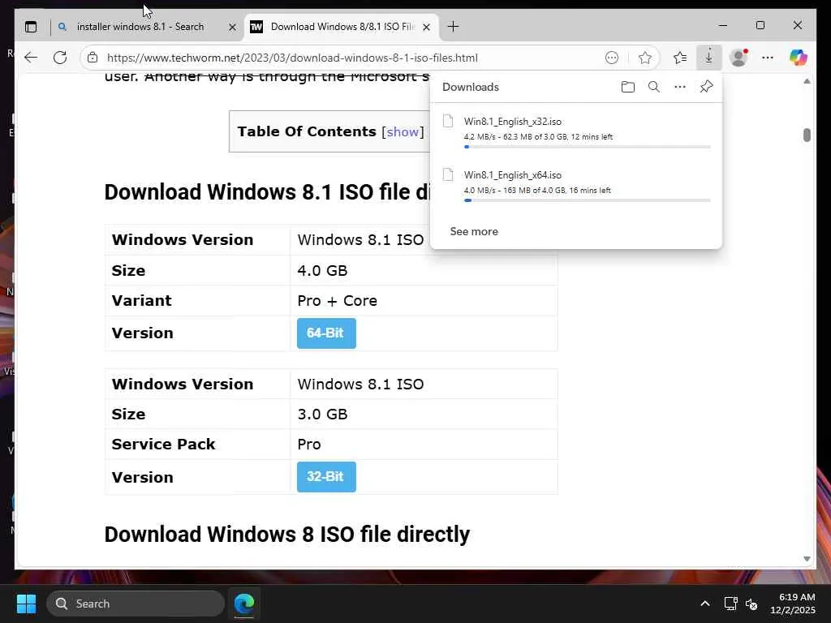831x623 pixels.
Task: Pin the Downloads panel
Action: [706, 87]
